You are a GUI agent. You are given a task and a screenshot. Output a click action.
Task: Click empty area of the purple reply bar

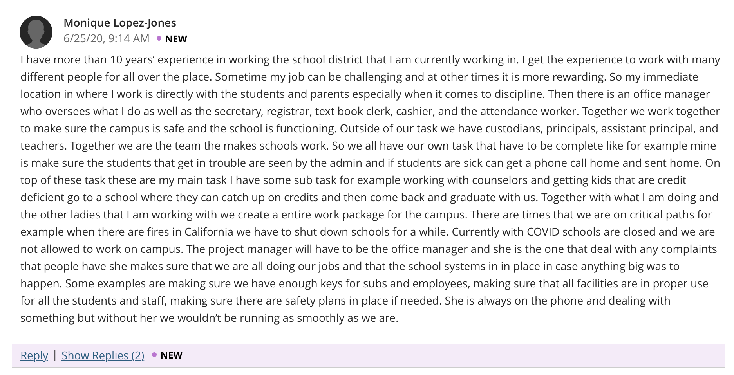pyautogui.click(x=450, y=355)
